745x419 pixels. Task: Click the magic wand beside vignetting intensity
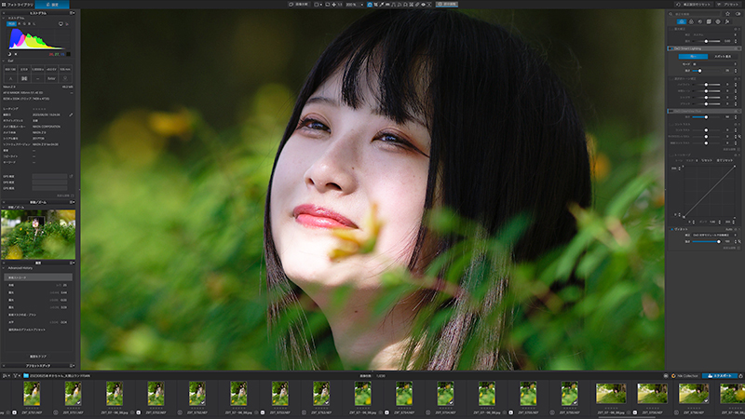[739, 241]
